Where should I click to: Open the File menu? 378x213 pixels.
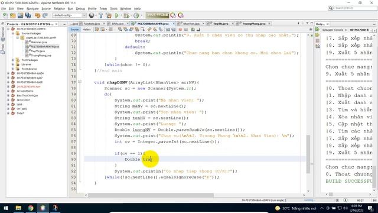tap(4, 8)
